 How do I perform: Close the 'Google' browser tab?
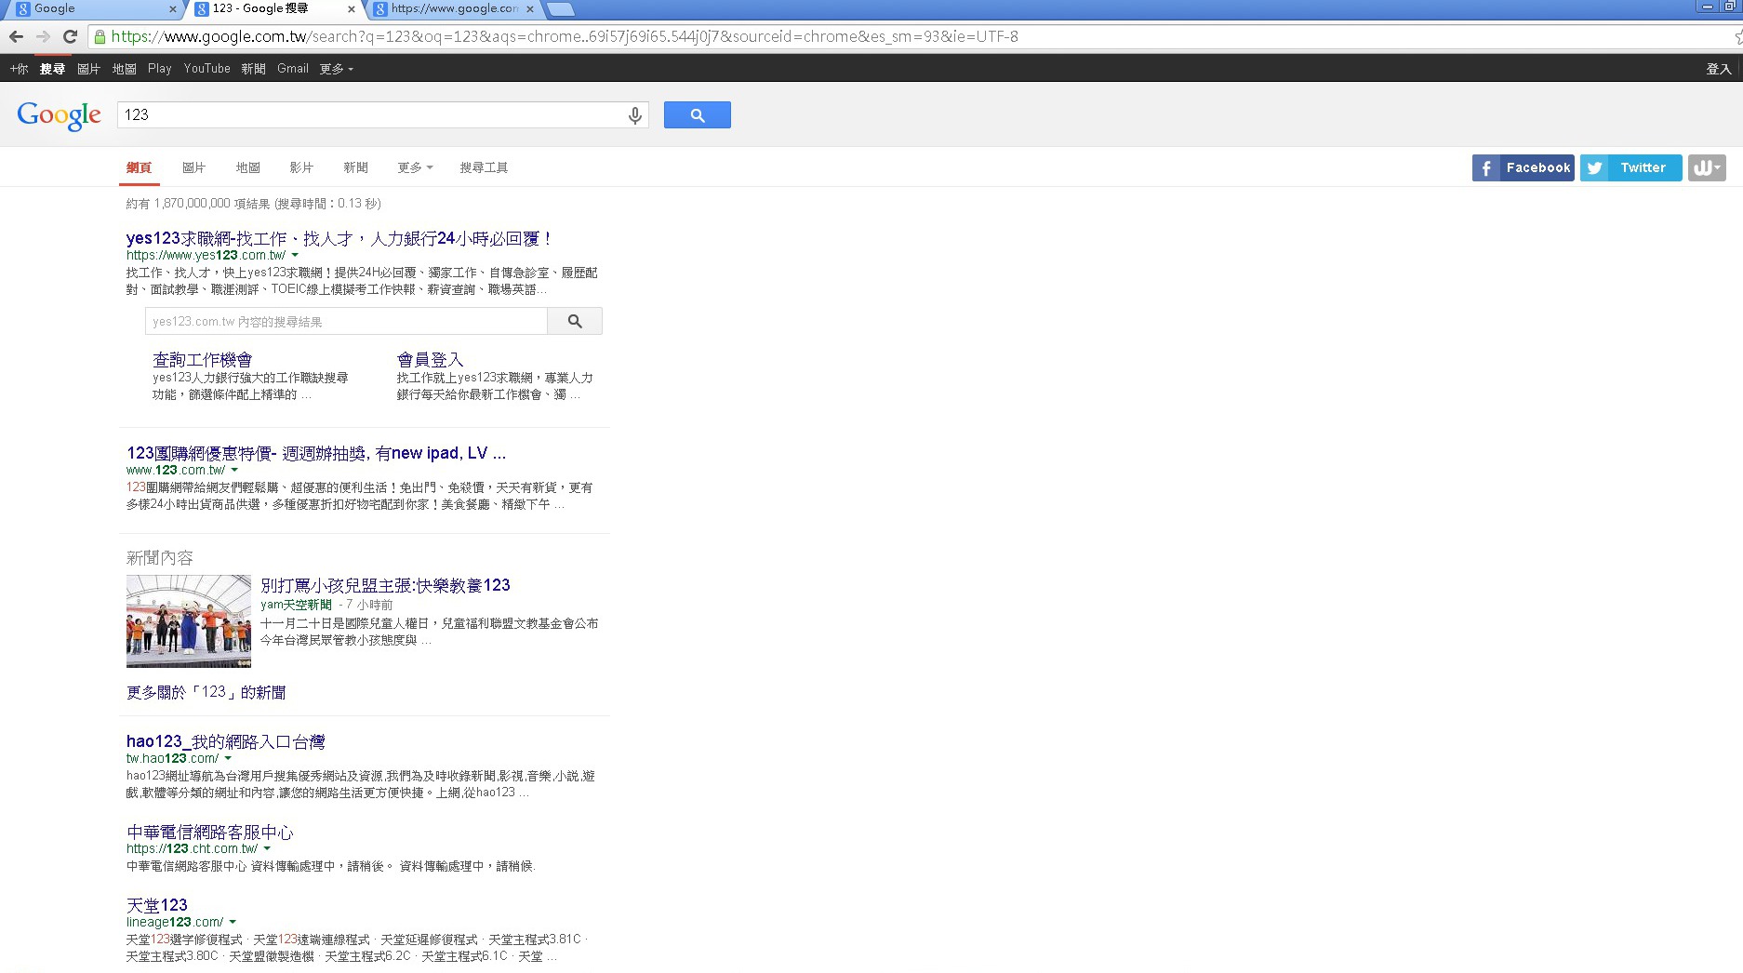click(x=173, y=9)
